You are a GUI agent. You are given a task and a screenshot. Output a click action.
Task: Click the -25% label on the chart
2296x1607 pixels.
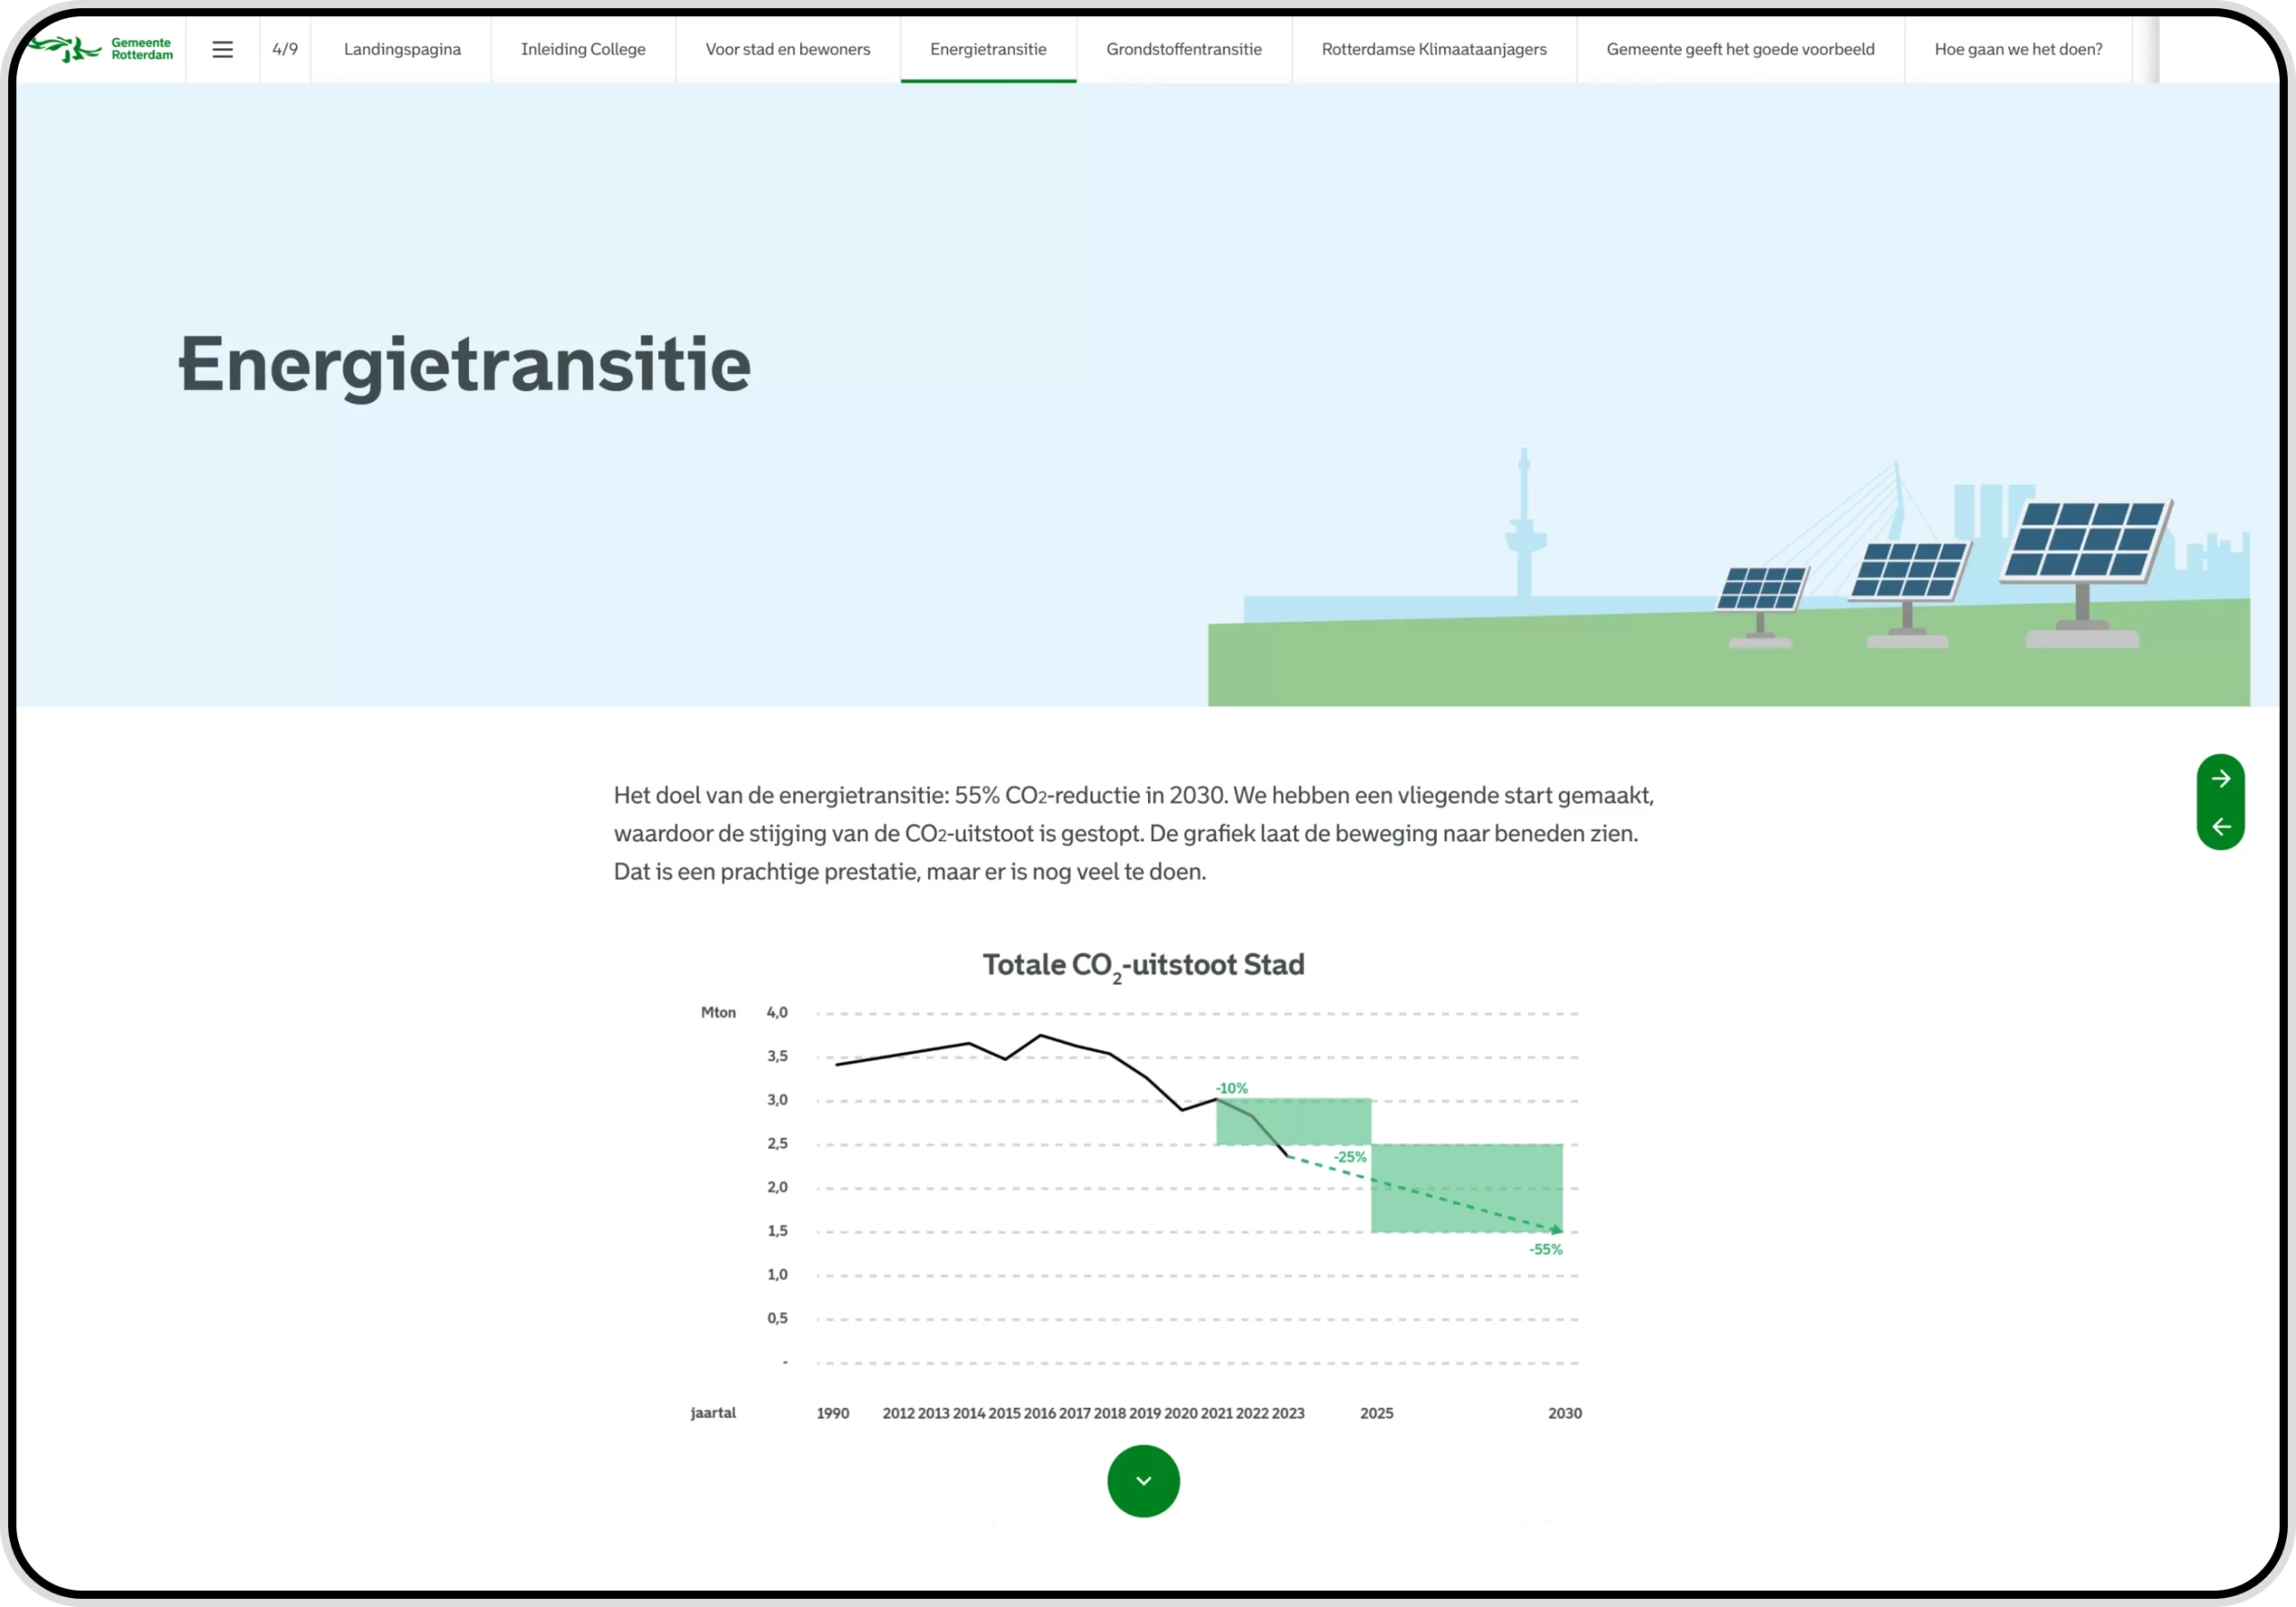click(1351, 1157)
